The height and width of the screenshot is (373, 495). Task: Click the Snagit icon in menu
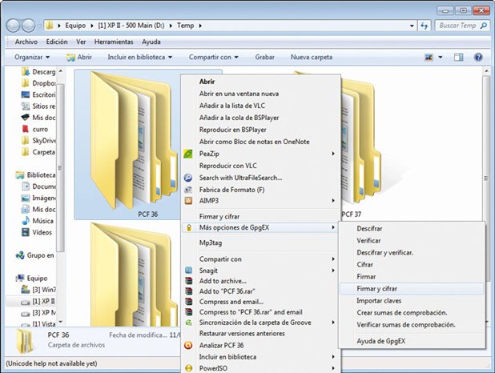pos(188,271)
